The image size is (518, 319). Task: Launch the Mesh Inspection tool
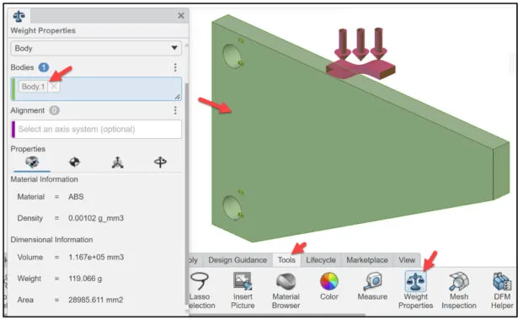[459, 290]
